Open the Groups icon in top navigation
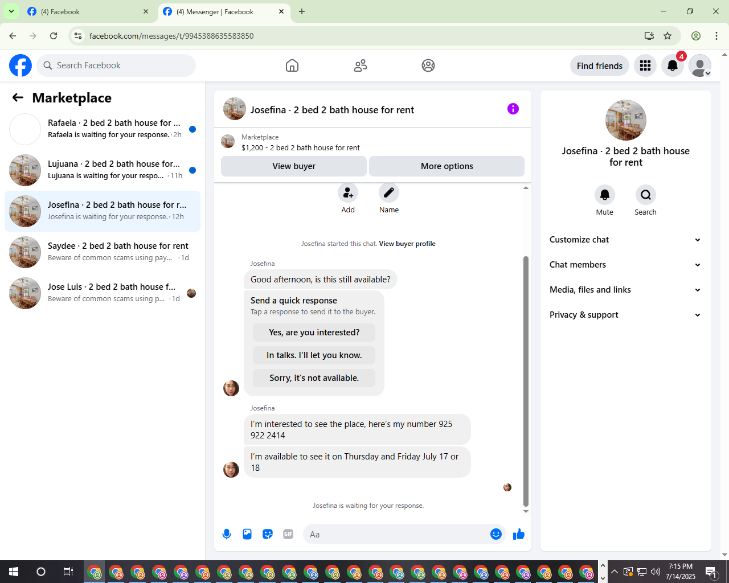 (x=428, y=65)
